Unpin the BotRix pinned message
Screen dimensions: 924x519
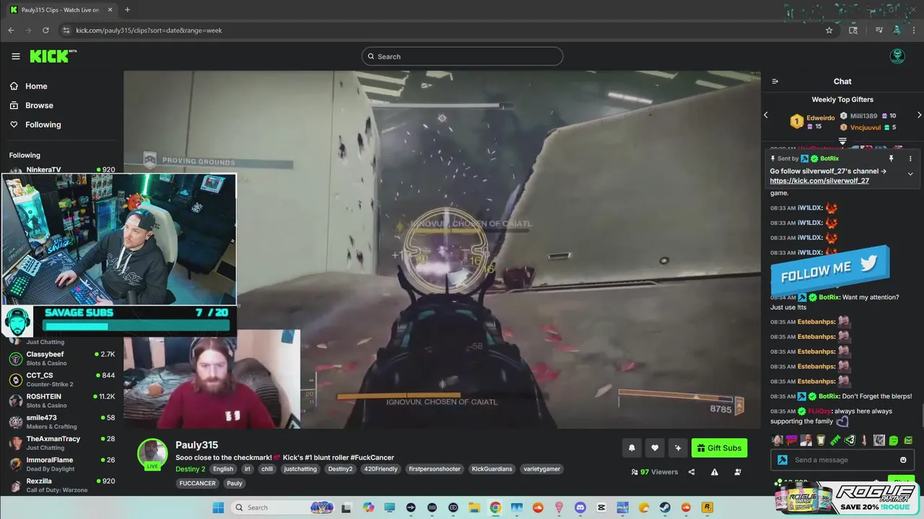(891, 159)
